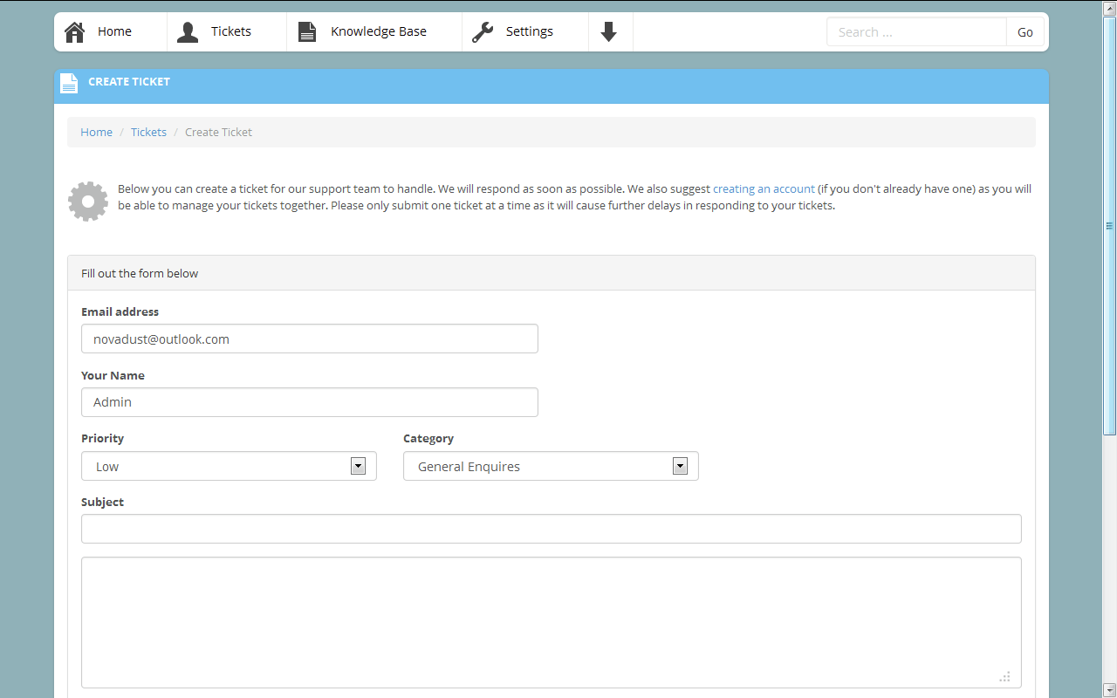This screenshot has width=1117, height=698.
Task: Open the Settings menu item
Action: (529, 32)
